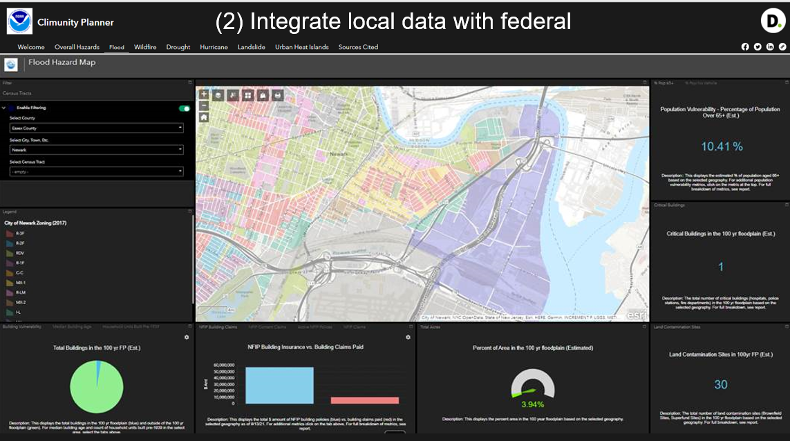Turn off the Enable Filtering switch

[185, 109]
